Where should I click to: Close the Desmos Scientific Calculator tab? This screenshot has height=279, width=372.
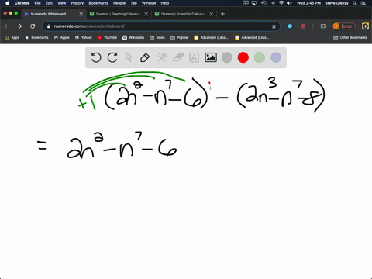tap(212, 14)
